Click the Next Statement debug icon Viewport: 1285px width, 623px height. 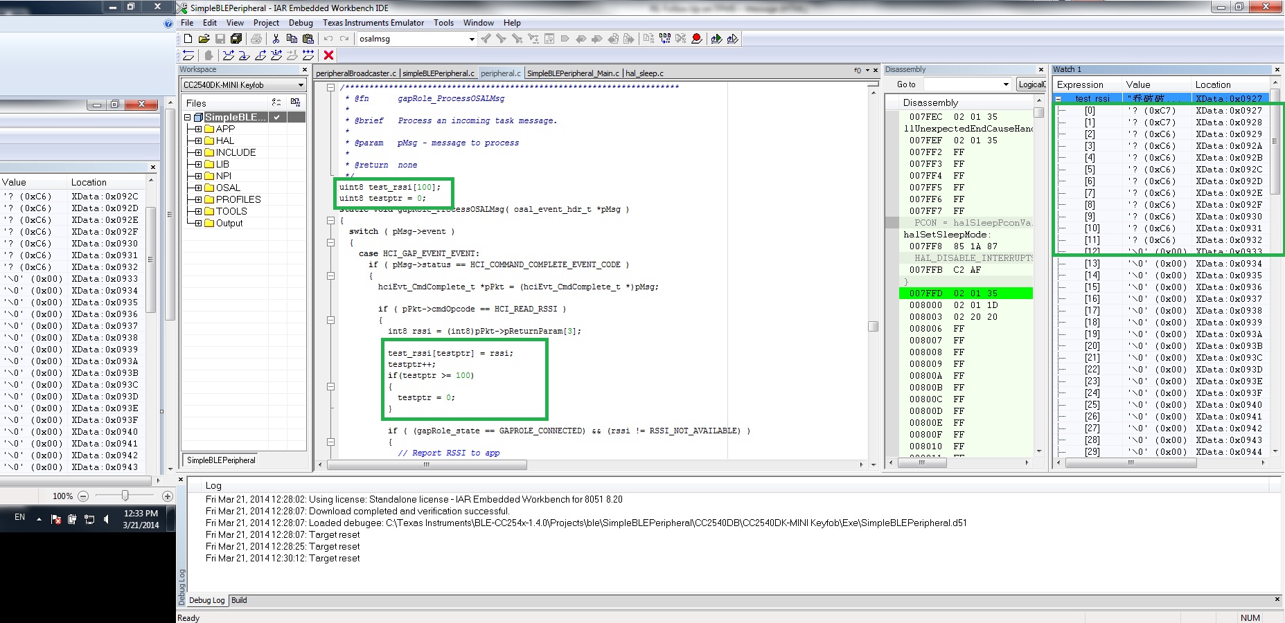(x=276, y=55)
